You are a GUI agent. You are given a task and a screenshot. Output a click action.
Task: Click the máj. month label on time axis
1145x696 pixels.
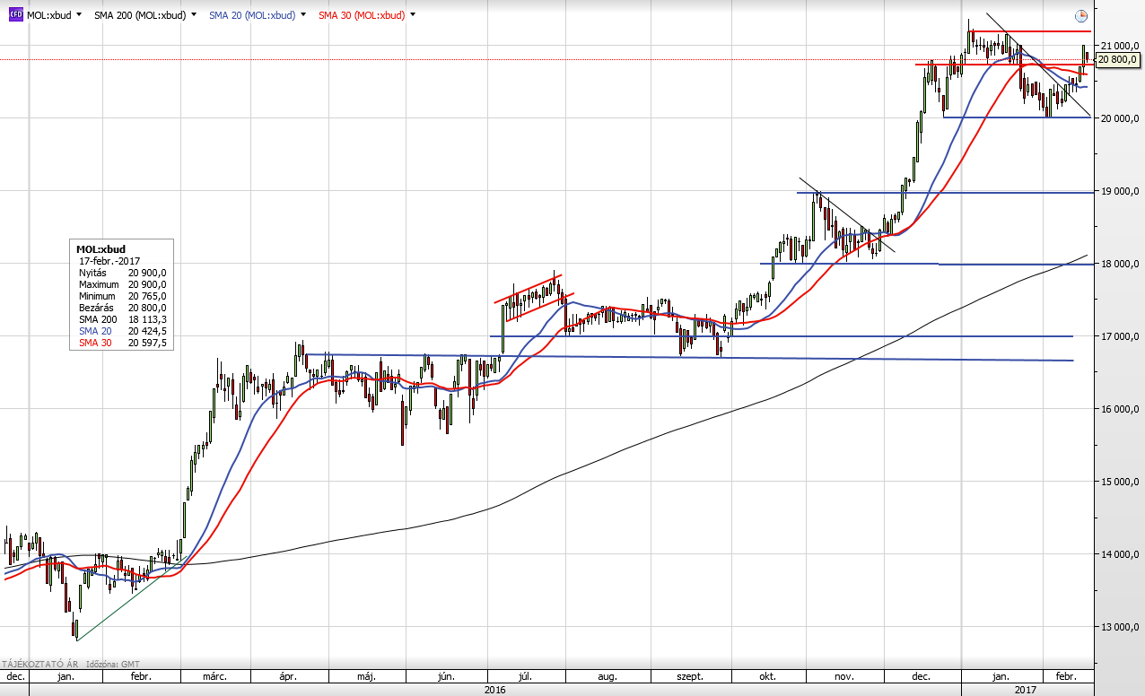pos(364,677)
